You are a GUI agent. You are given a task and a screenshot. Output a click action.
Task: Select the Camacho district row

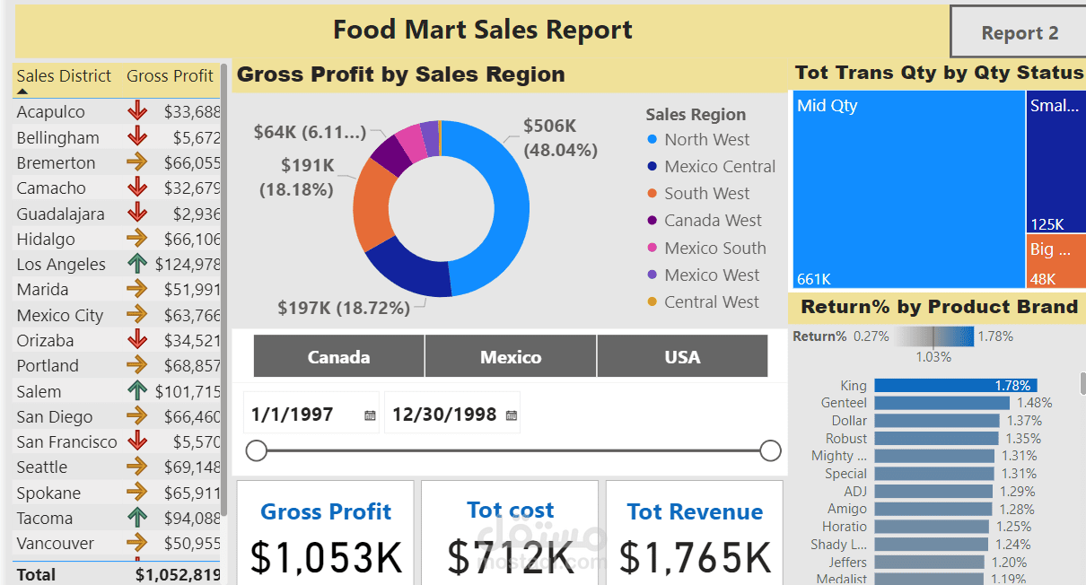pos(117,188)
